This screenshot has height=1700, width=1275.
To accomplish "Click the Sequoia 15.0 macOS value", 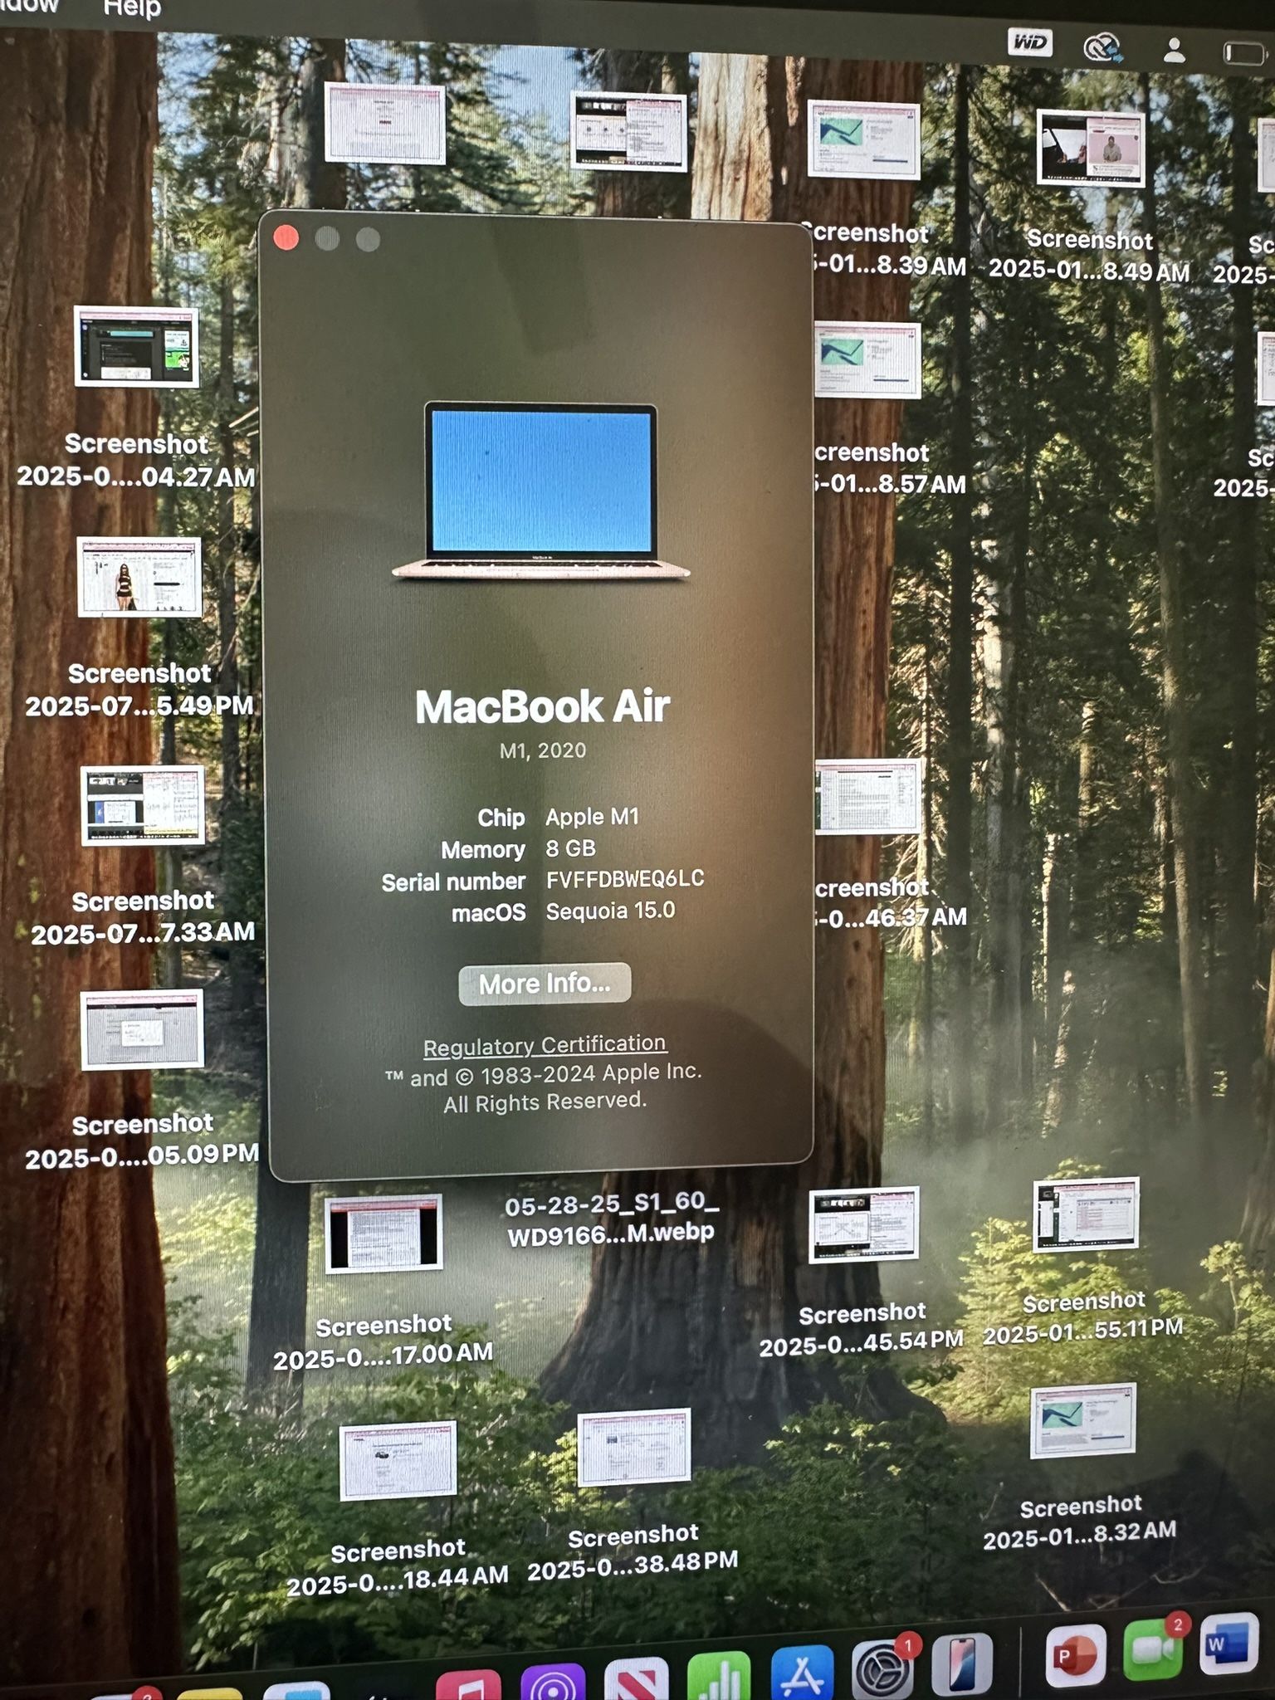I will pos(610,911).
